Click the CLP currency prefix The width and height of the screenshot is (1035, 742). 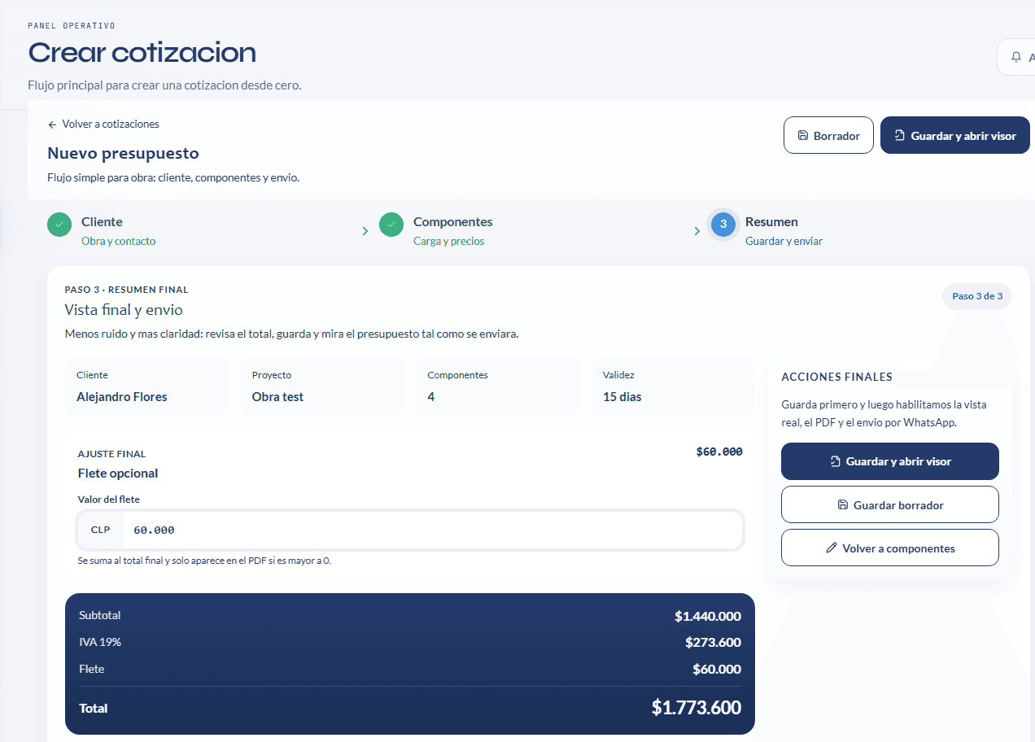(x=100, y=530)
